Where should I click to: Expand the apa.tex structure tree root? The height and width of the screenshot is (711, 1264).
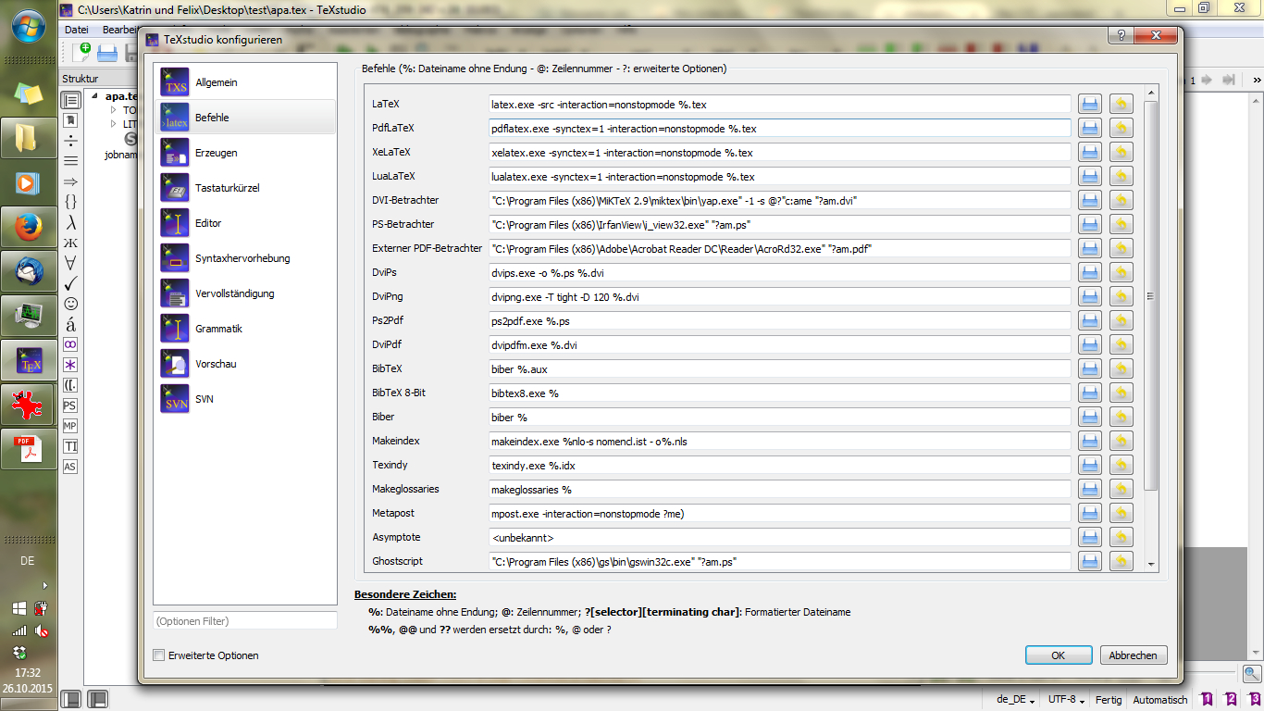point(95,96)
